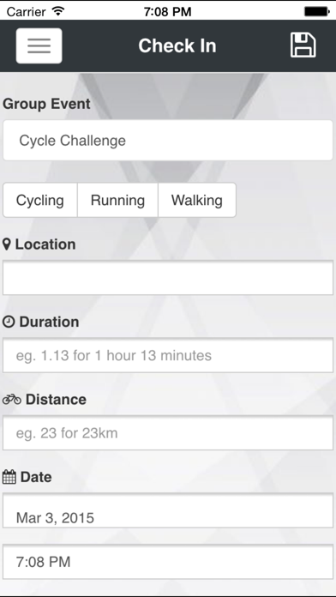Viewport: 336px width, 597px height.
Task: Select the Cycling activity option
Action: point(40,200)
